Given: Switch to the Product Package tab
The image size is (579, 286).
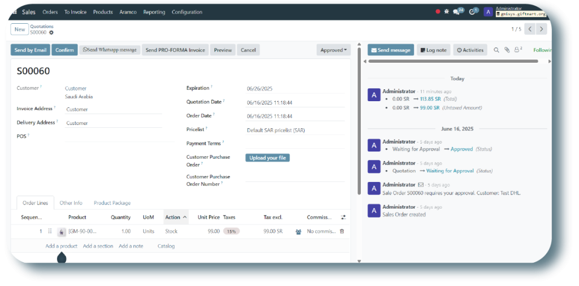Looking at the screenshot, I should (x=112, y=203).
